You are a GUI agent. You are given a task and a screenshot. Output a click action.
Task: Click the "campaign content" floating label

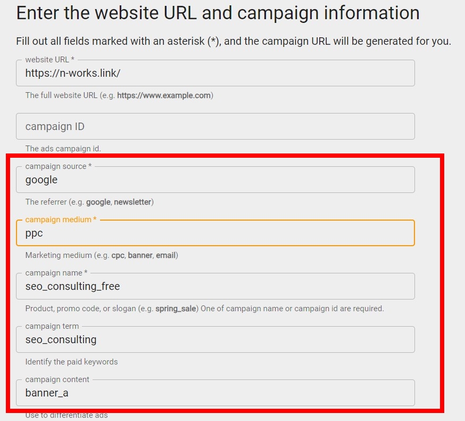pyautogui.click(x=57, y=379)
